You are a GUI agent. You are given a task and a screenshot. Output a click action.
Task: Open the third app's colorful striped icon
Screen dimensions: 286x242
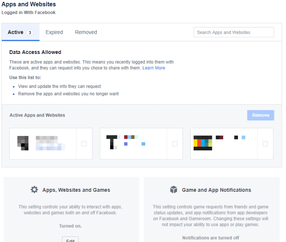point(203,143)
